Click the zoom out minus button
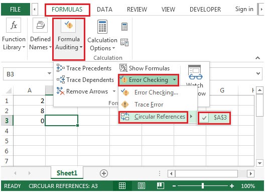The height and width of the screenshot is (192, 265). (174, 186)
